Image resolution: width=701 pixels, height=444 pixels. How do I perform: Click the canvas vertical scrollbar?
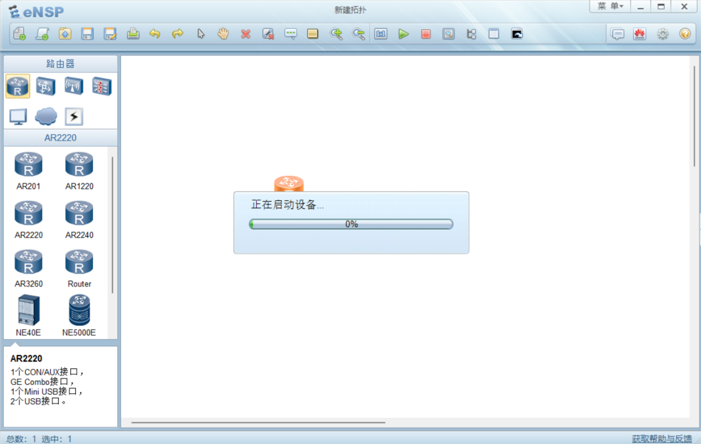click(x=695, y=116)
